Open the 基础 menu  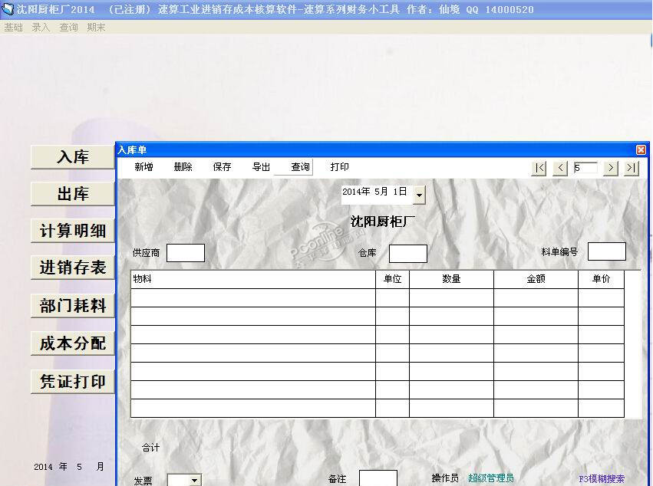(x=13, y=28)
